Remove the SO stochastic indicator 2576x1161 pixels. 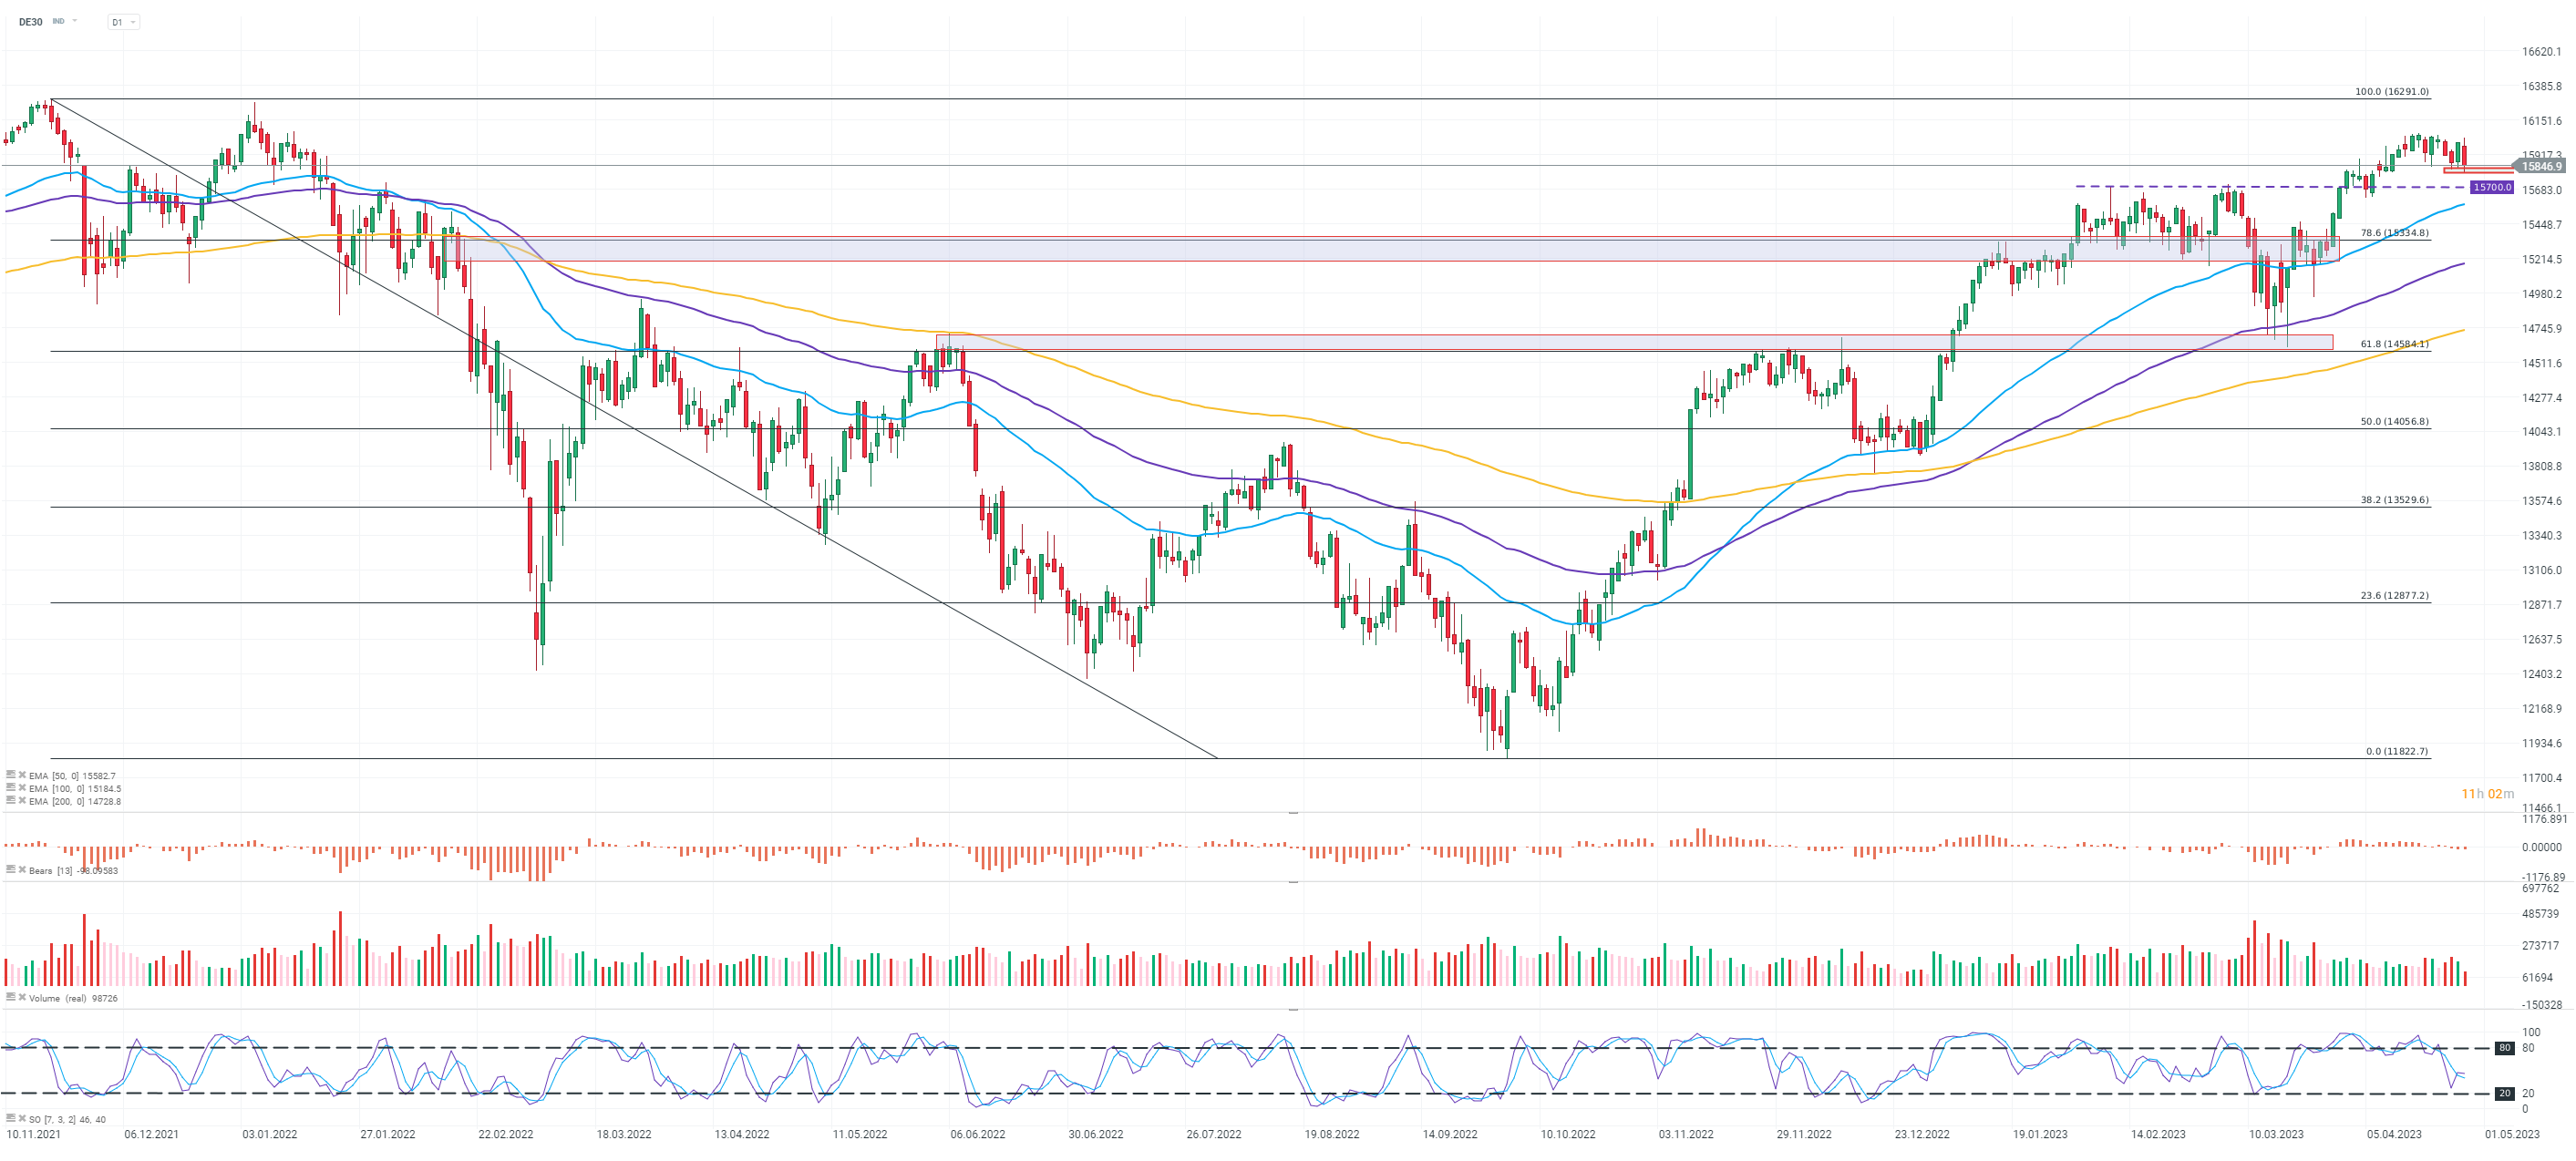point(21,1119)
